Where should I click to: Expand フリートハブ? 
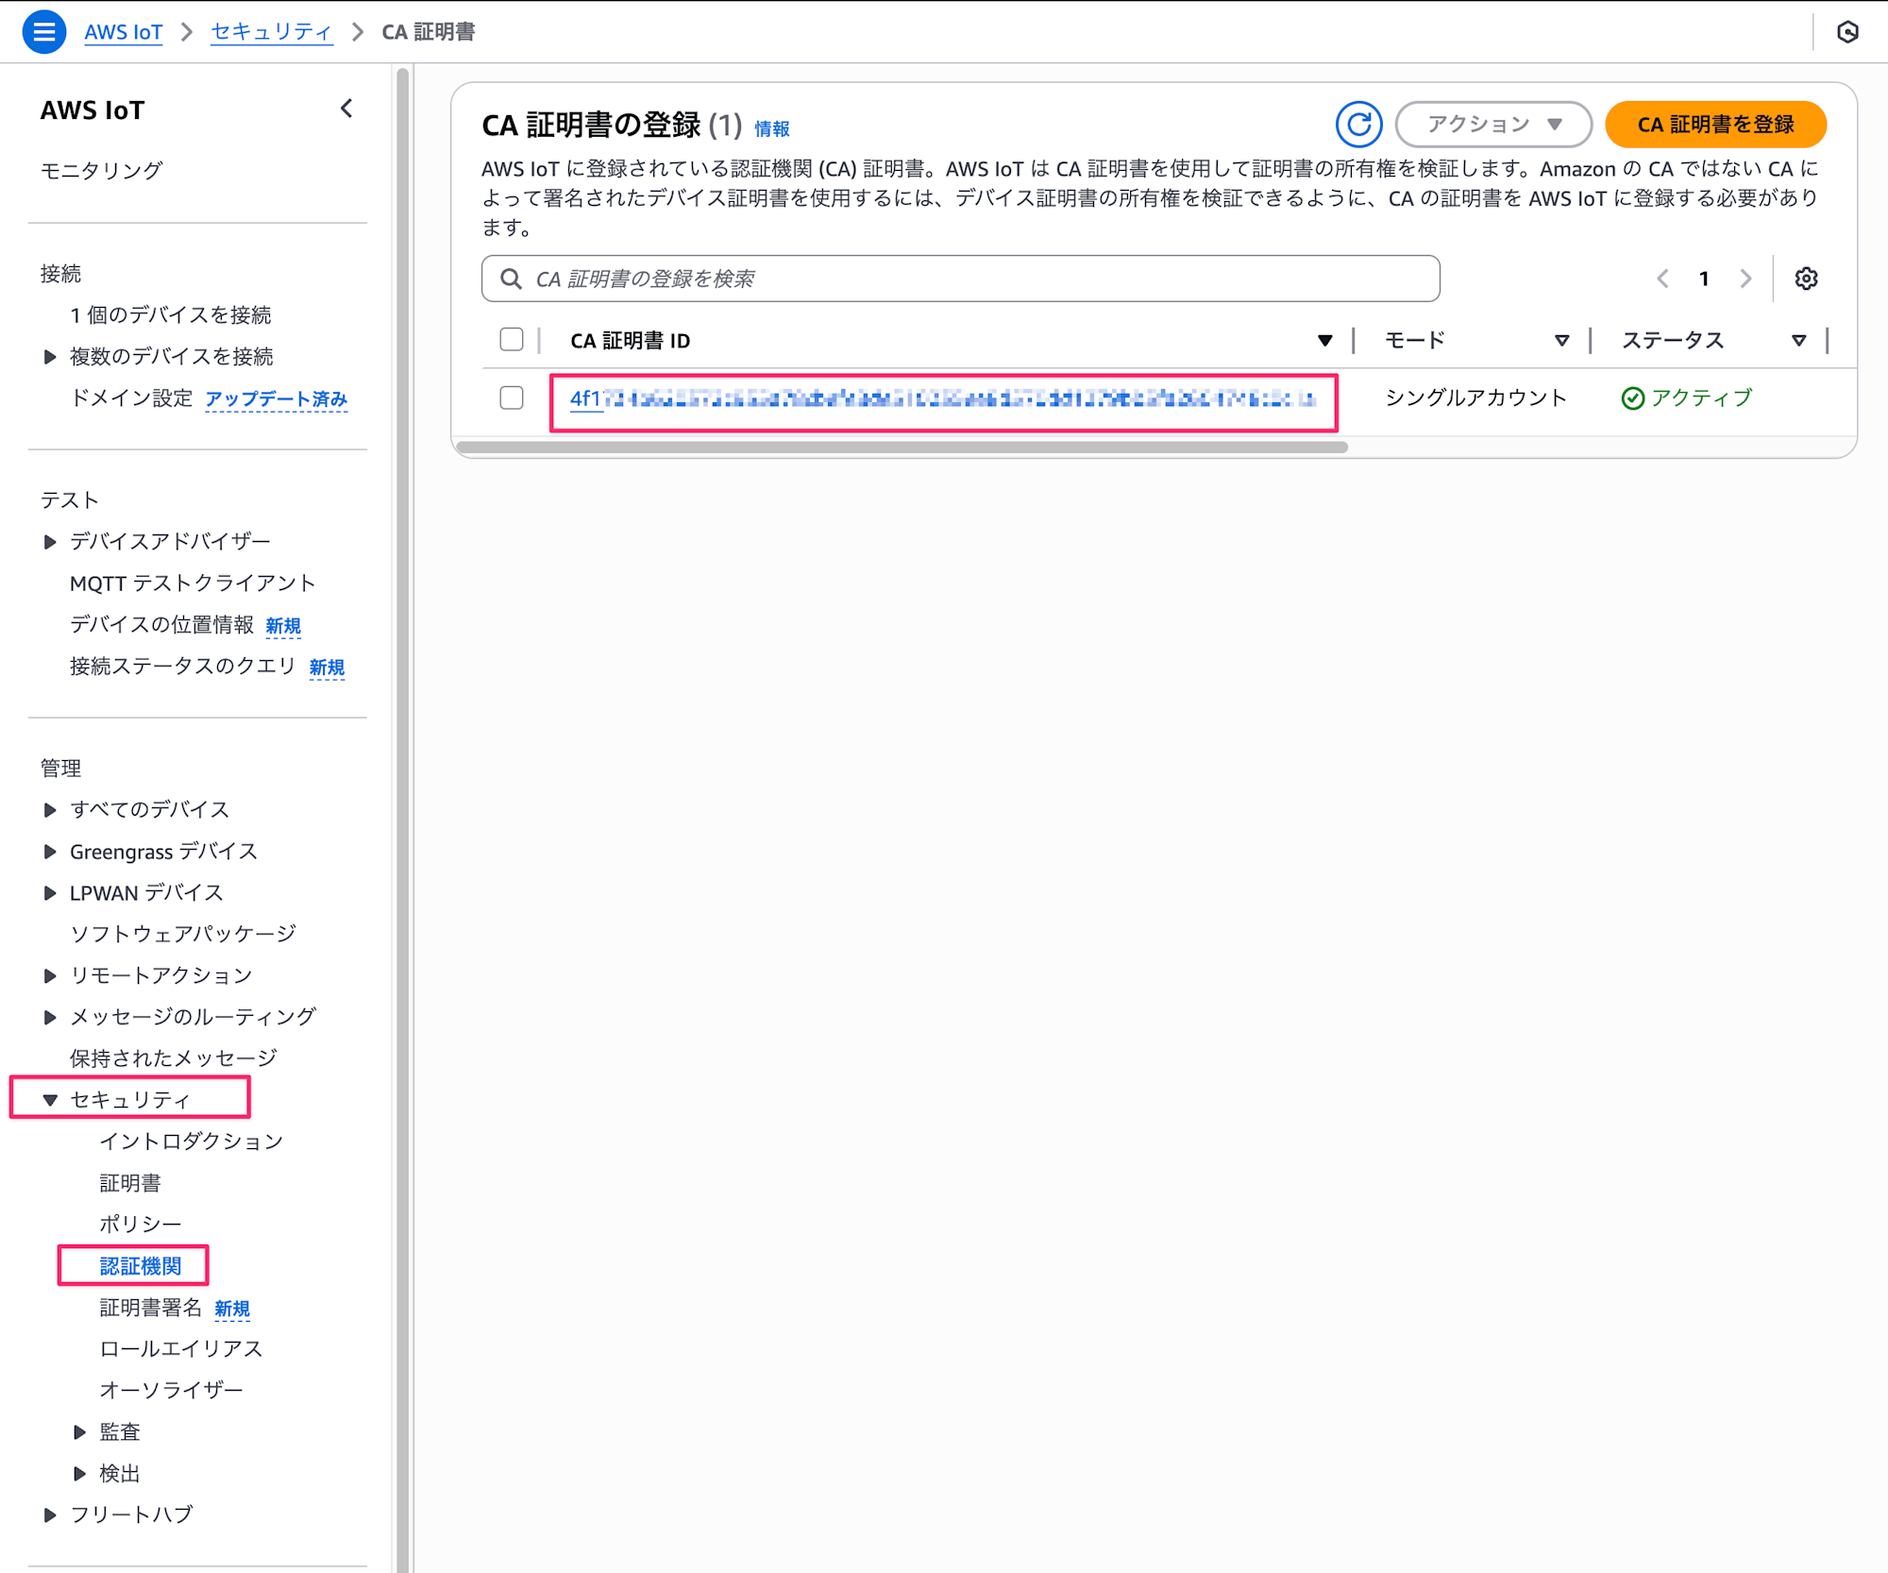(x=50, y=1515)
